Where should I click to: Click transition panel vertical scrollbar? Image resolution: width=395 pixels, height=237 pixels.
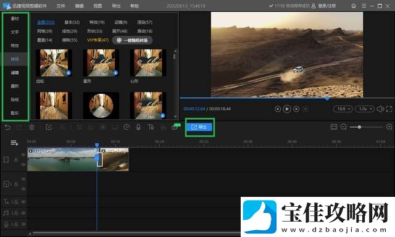pyautogui.click(x=175, y=56)
